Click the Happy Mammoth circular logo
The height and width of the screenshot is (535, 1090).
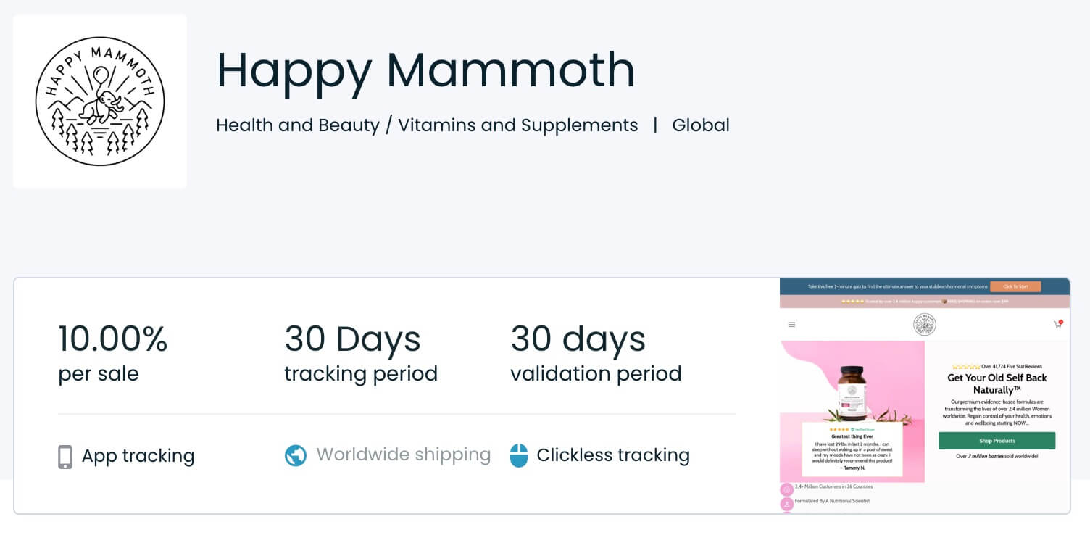[100, 101]
